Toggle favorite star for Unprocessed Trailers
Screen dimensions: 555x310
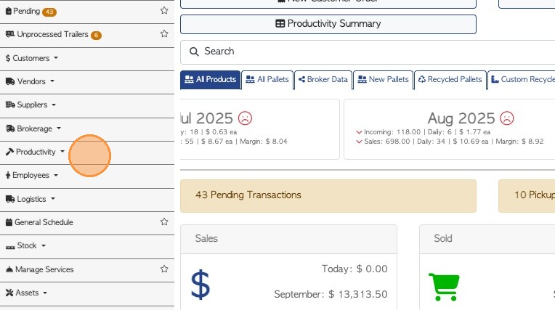coord(164,34)
